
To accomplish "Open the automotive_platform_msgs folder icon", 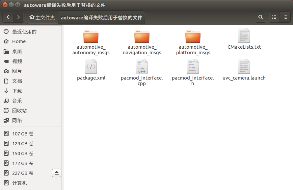I will point(193,37).
